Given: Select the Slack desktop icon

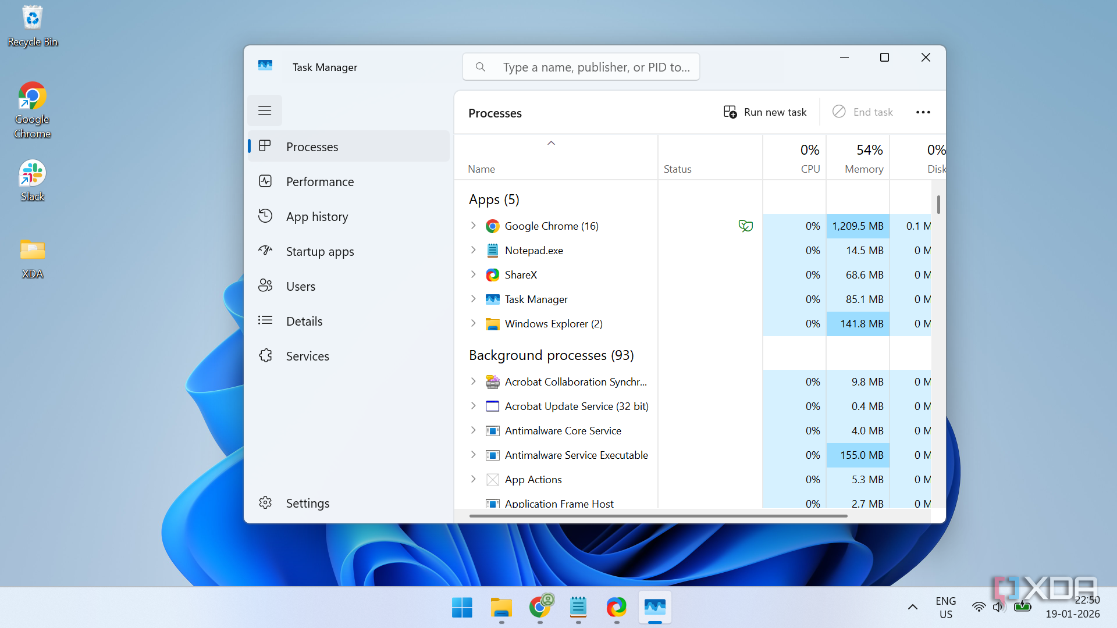Looking at the screenshot, I should click(x=32, y=180).
